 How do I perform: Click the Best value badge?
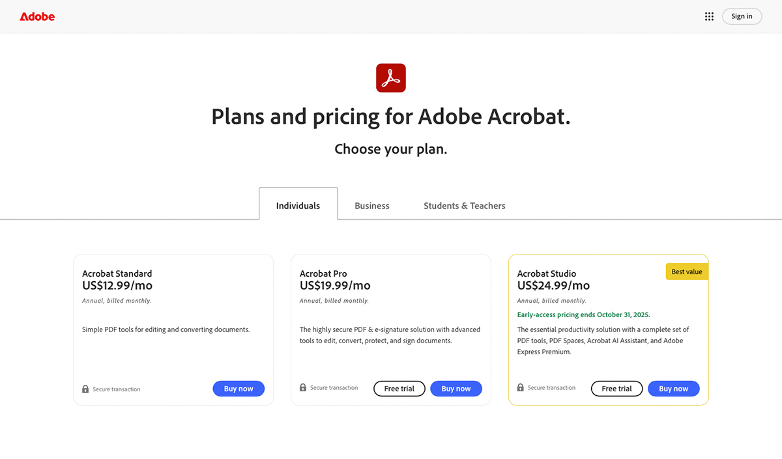[x=687, y=271]
